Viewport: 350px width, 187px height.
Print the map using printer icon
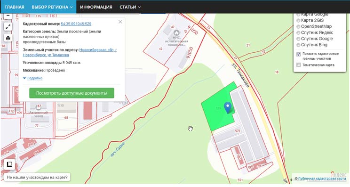pyautogui.click(x=8, y=38)
